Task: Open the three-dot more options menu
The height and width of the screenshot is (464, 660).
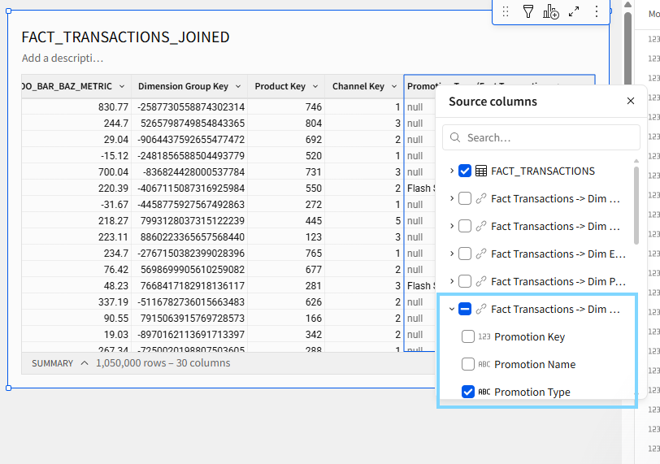Action: [597, 11]
